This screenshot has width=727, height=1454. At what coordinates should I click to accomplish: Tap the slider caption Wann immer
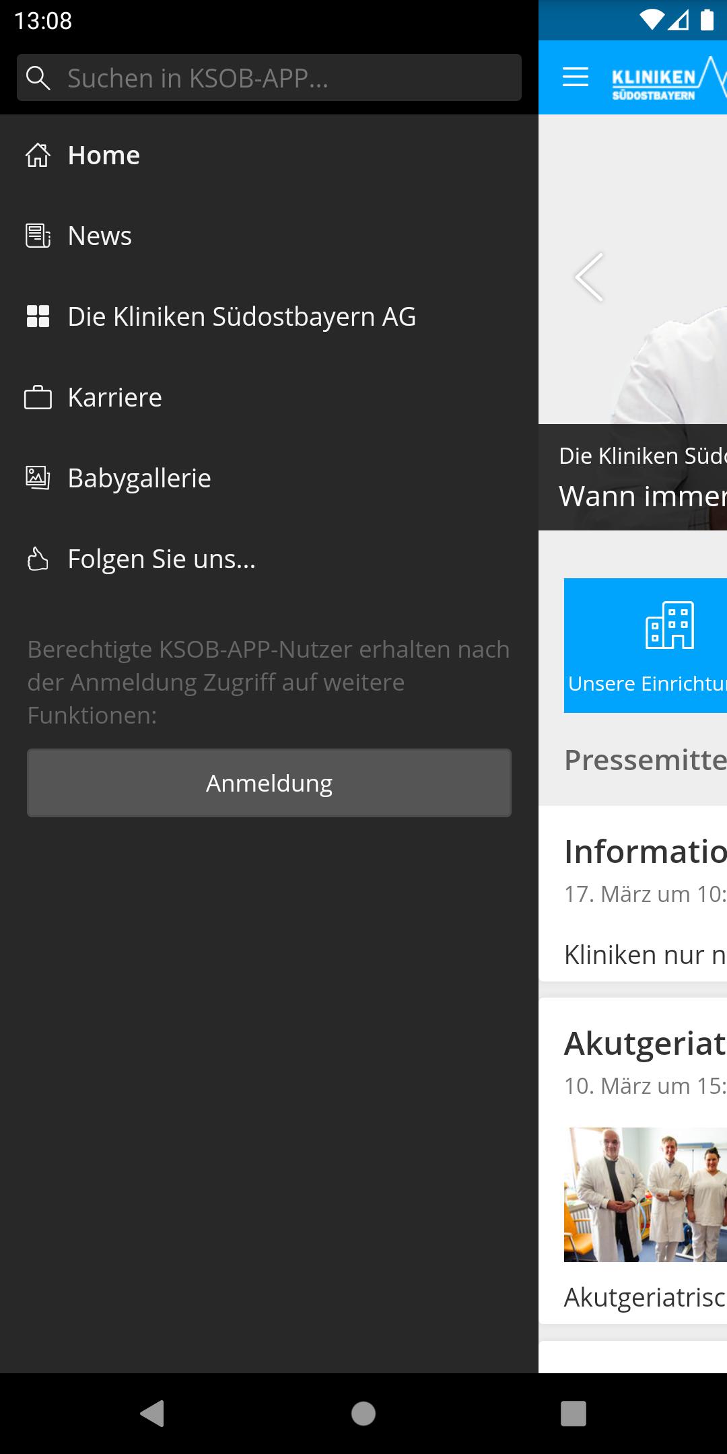pos(643,496)
